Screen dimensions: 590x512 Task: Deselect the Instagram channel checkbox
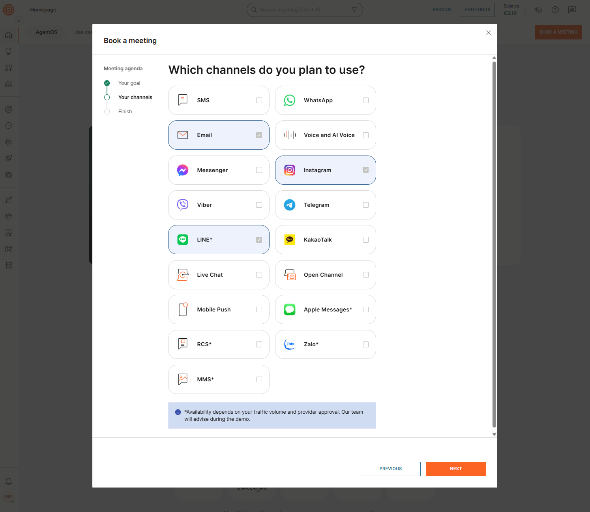click(x=365, y=170)
